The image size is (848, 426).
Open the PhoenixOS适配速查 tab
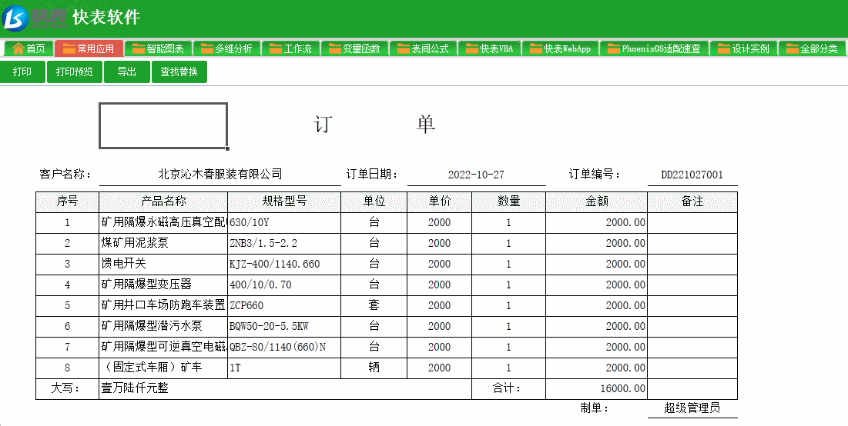tap(654, 48)
